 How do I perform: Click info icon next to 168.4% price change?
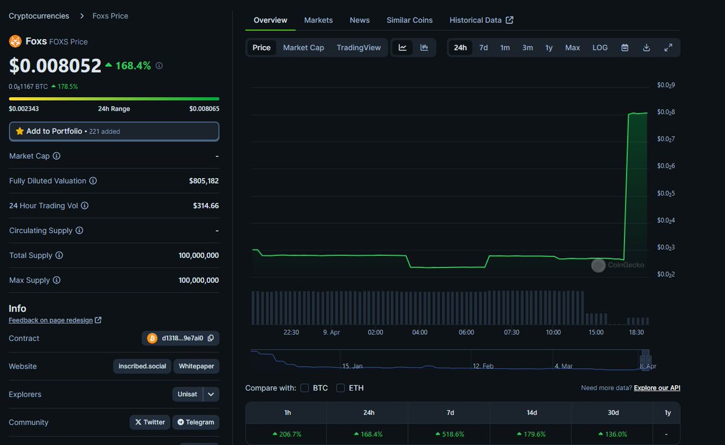[159, 65]
